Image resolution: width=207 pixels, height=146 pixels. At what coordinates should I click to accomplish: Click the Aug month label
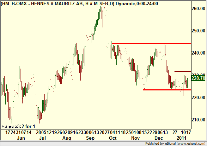[x=67, y=138]
